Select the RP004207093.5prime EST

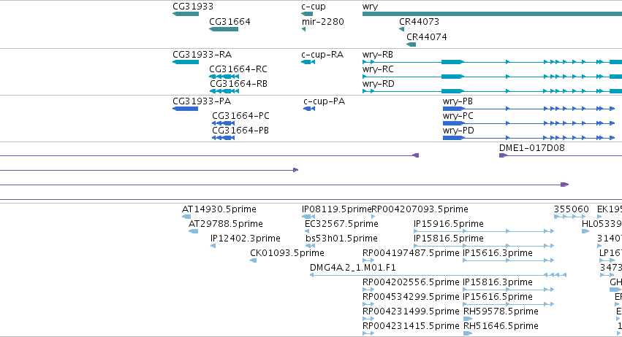(373, 217)
